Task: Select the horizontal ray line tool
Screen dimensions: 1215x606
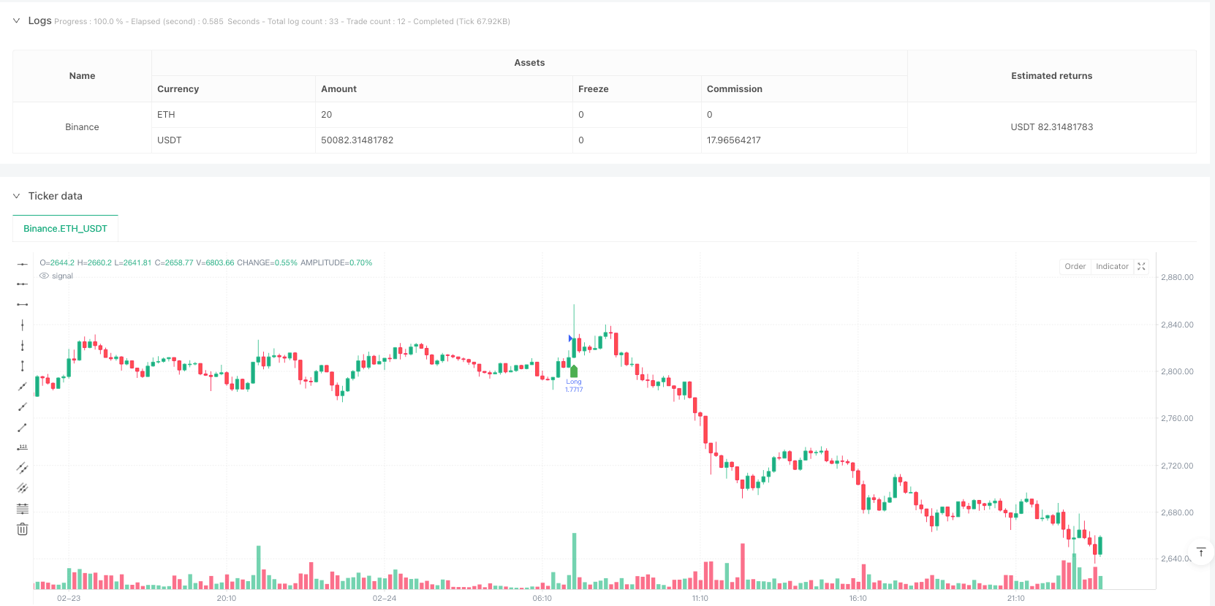Action: (23, 284)
